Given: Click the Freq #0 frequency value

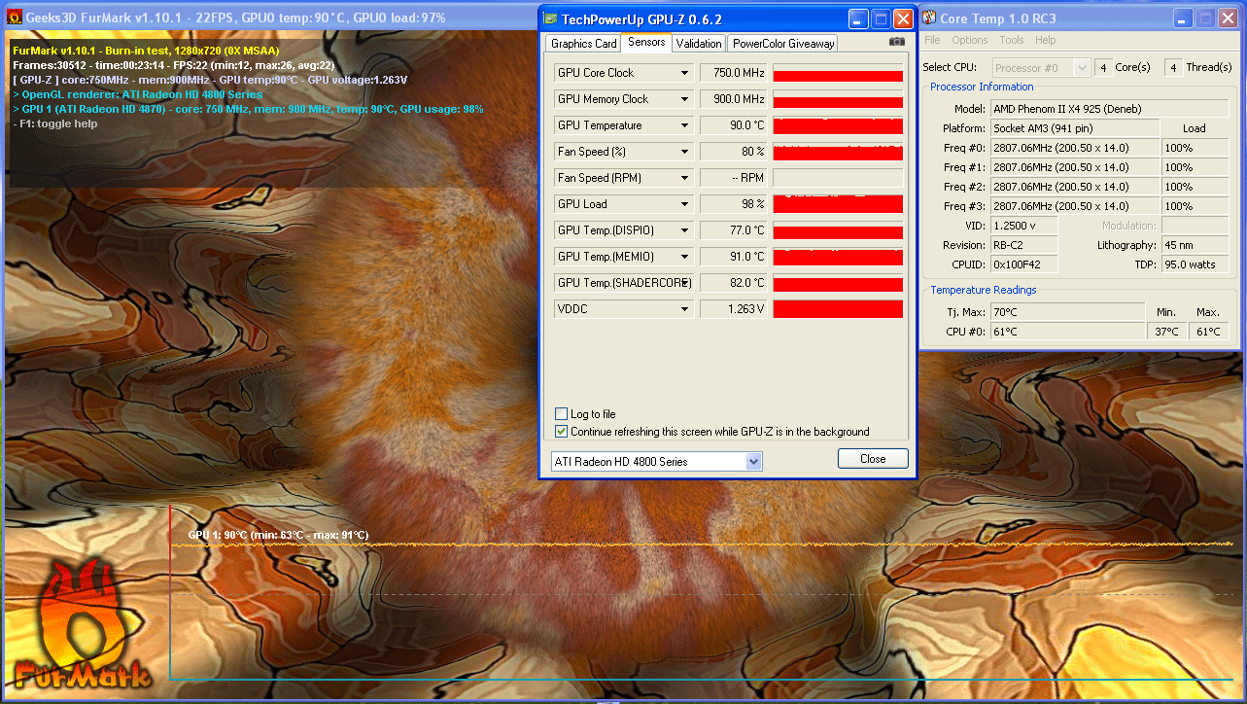Looking at the screenshot, I should point(1074,148).
